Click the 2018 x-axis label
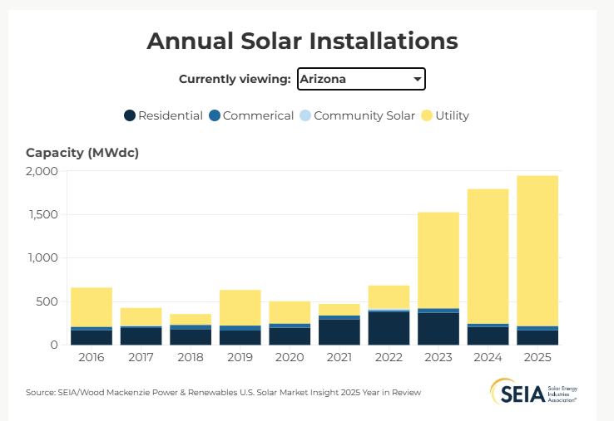614x421 pixels. tap(191, 357)
